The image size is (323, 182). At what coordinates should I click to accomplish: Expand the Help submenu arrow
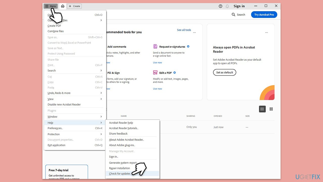(101, 123)
